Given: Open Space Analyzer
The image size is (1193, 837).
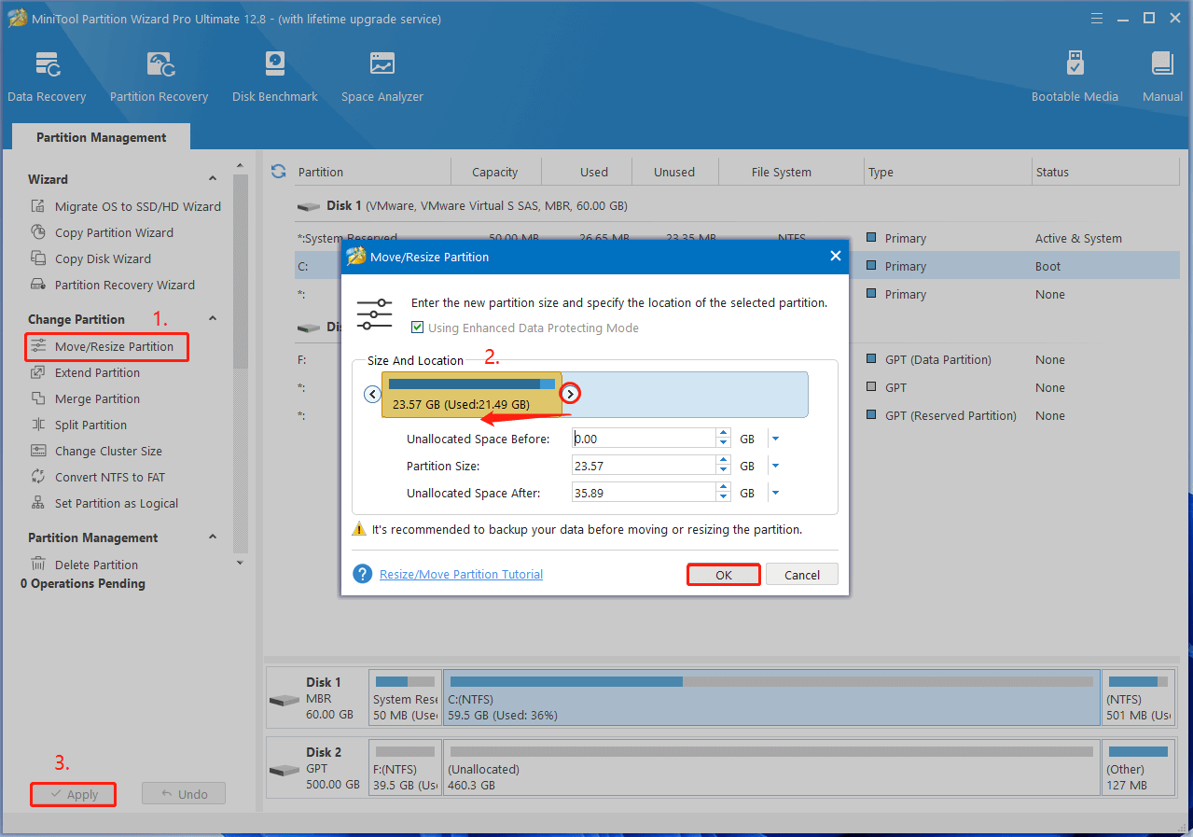Looking at the screenshot, I should tap(381, 77).
